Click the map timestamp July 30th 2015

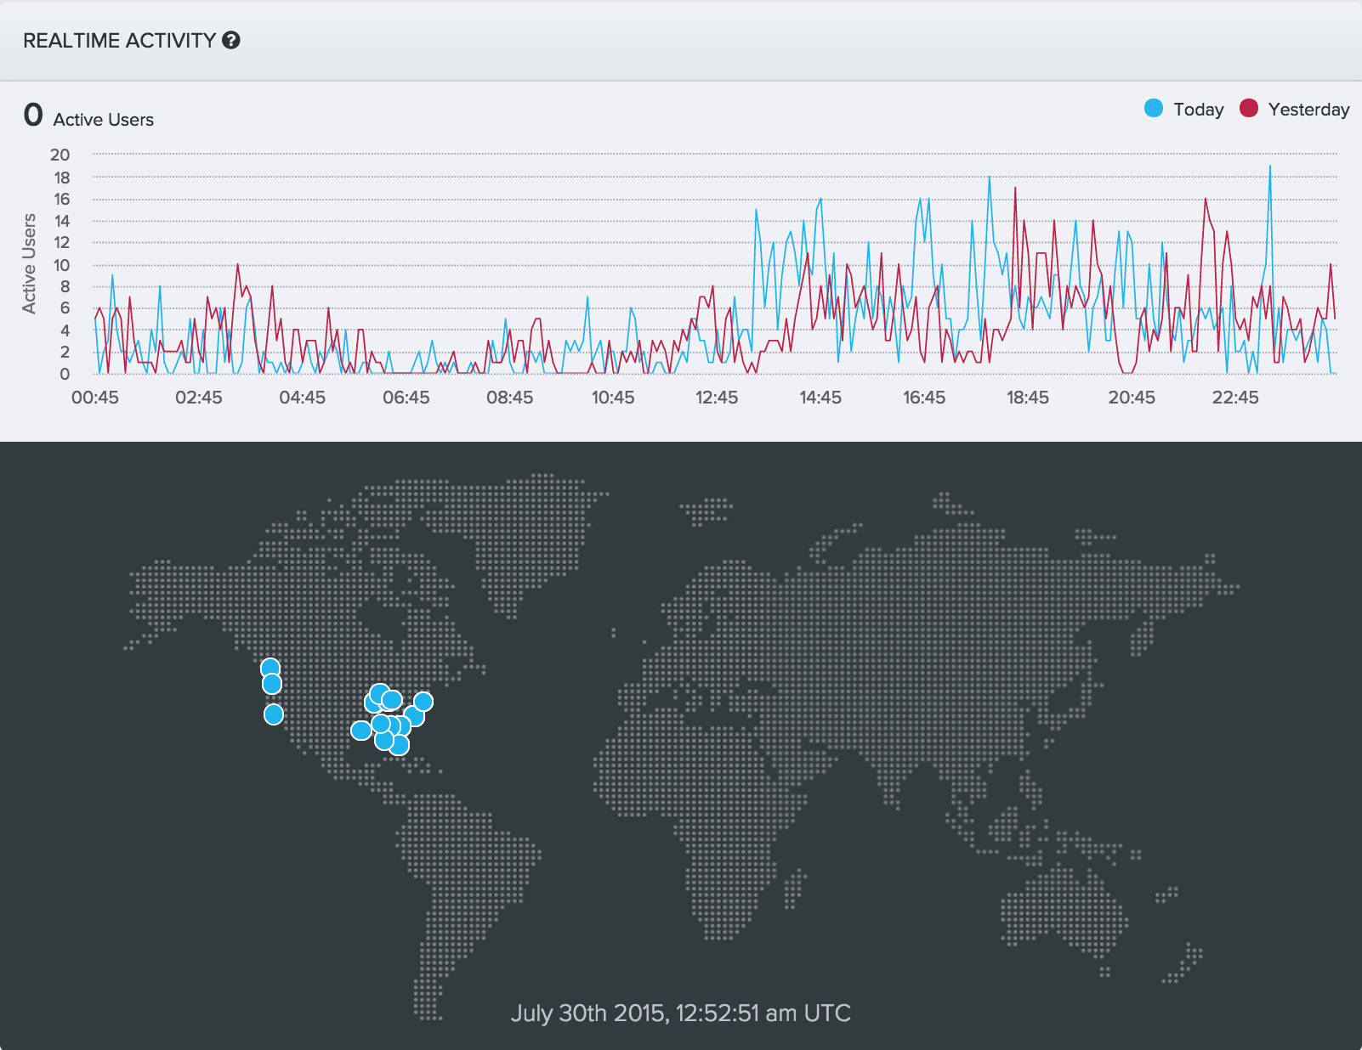pyautogui.click(x=680, y=1013)
